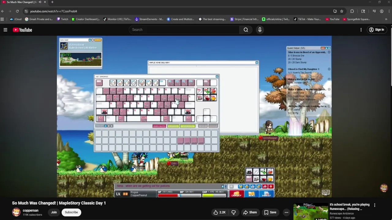Open coppersan channel name link
The image size is (392, 220).
click(x=30, y=211)
